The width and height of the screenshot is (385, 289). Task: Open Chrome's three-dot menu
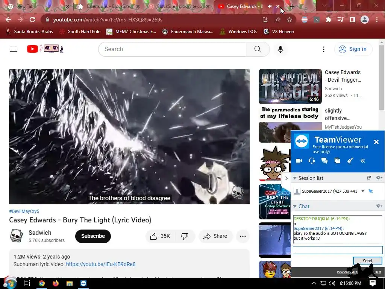(377, 20)
